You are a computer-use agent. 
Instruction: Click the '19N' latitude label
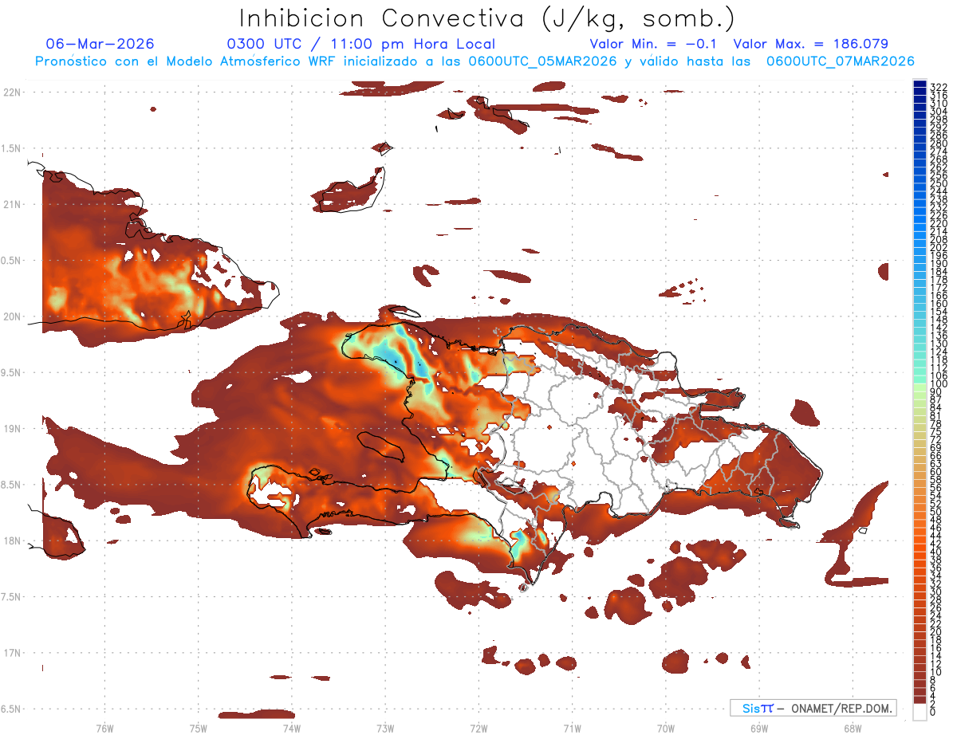click(x=12, y=428)
